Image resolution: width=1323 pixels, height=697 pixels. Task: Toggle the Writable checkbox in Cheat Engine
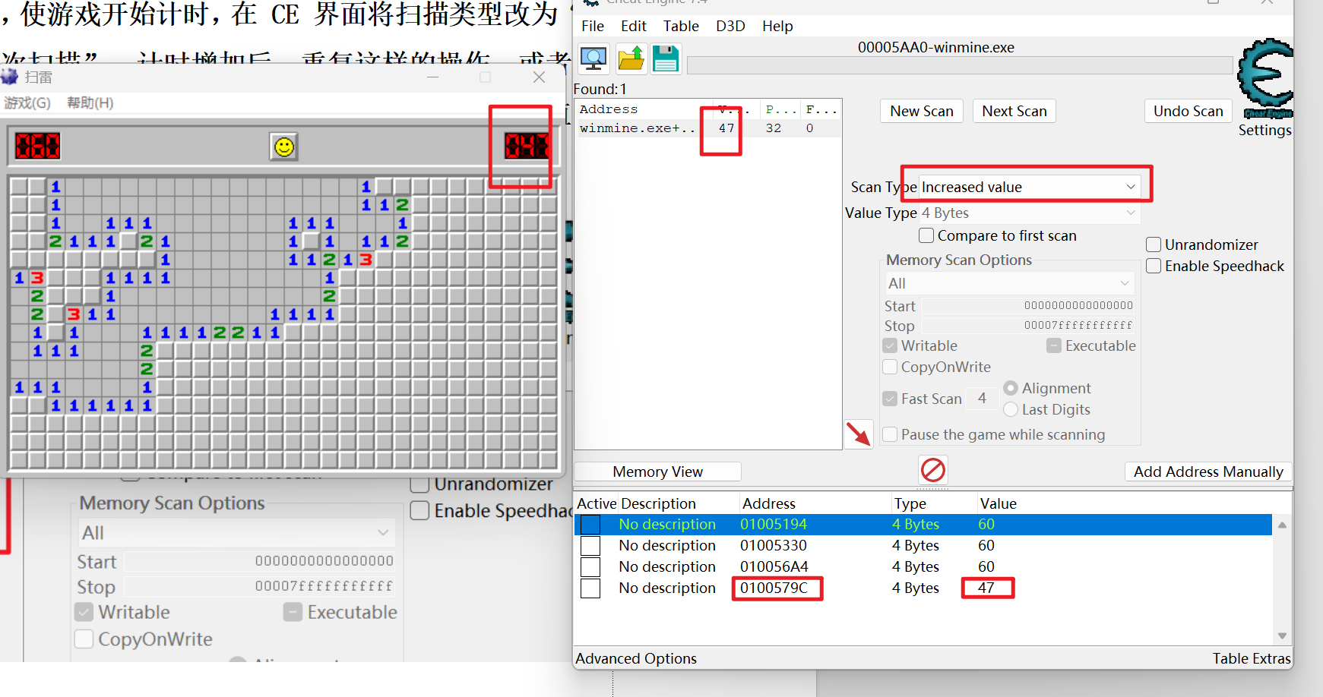click(x=890, y=345)
